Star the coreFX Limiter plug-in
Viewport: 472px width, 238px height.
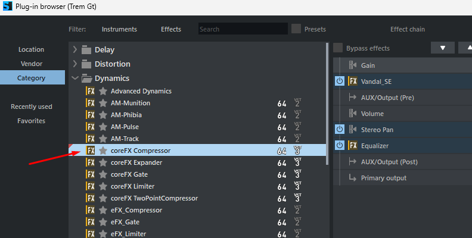[x=103, y=186]
